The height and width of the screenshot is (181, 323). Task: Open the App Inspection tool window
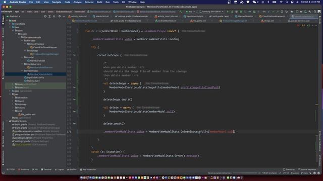pos(88,169)
